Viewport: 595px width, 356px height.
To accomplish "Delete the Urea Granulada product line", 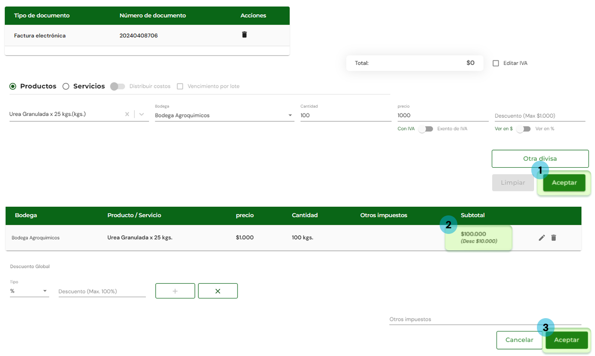I will point(554,237).
